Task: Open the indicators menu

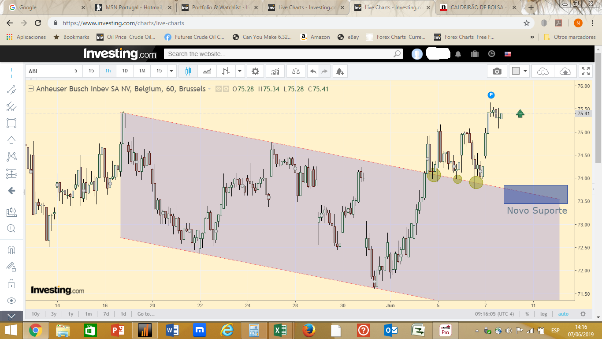Action: (x=275, y=71)
